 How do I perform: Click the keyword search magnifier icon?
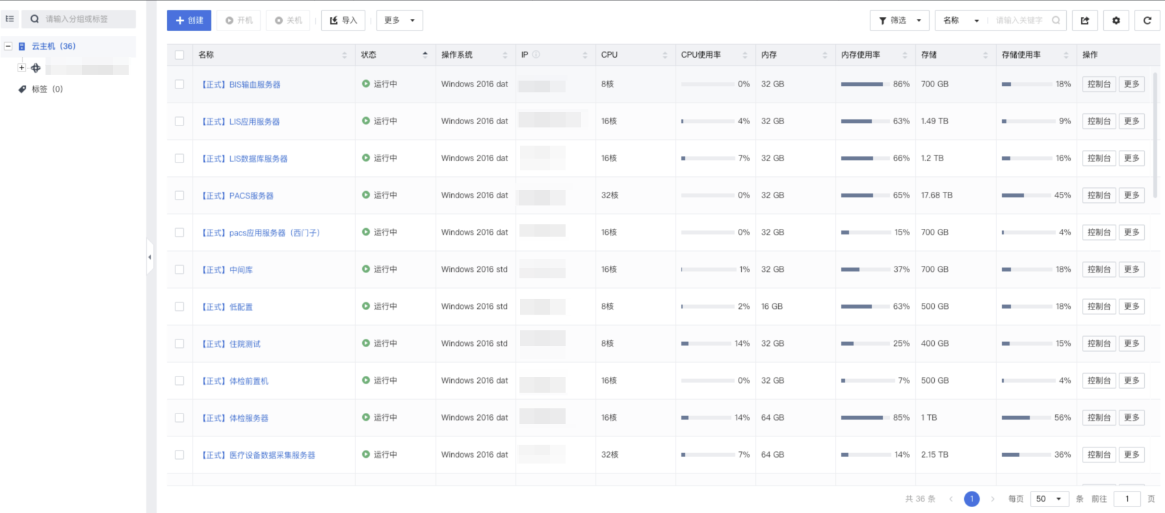pos(1056,20)
